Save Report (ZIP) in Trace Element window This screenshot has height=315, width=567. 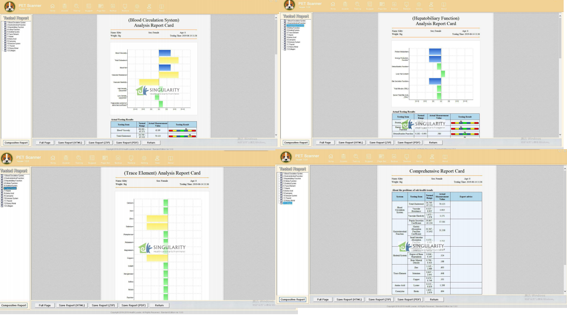point(103,305)
